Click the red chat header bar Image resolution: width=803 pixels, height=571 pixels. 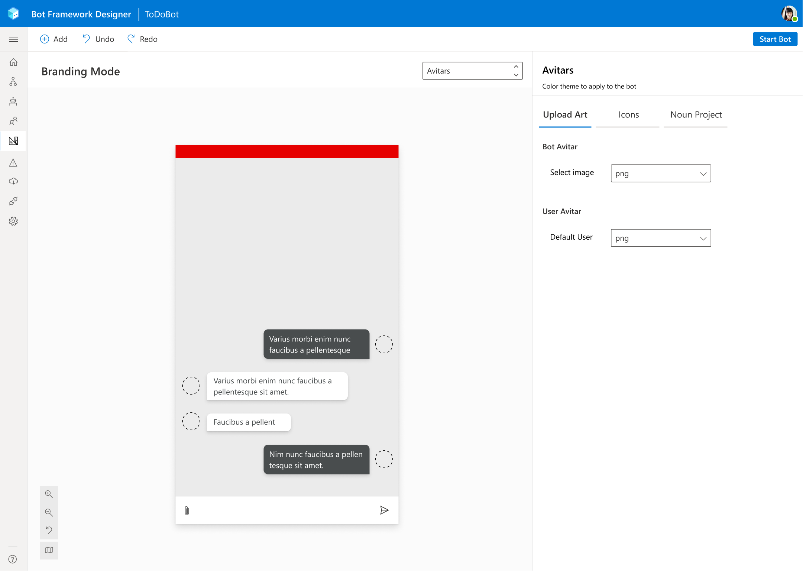point(287,152)
